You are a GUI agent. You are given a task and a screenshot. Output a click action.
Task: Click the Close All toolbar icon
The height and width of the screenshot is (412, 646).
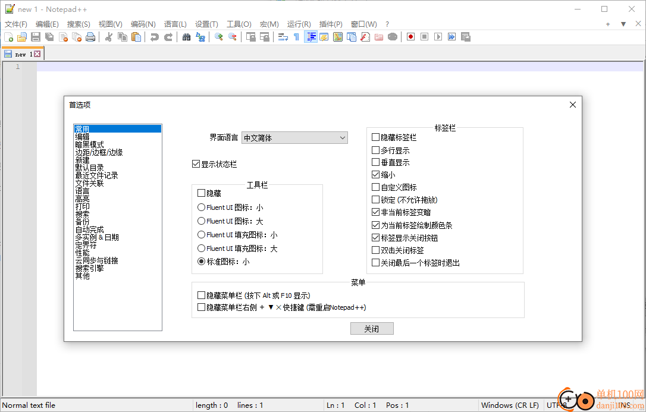coord(77,37)
